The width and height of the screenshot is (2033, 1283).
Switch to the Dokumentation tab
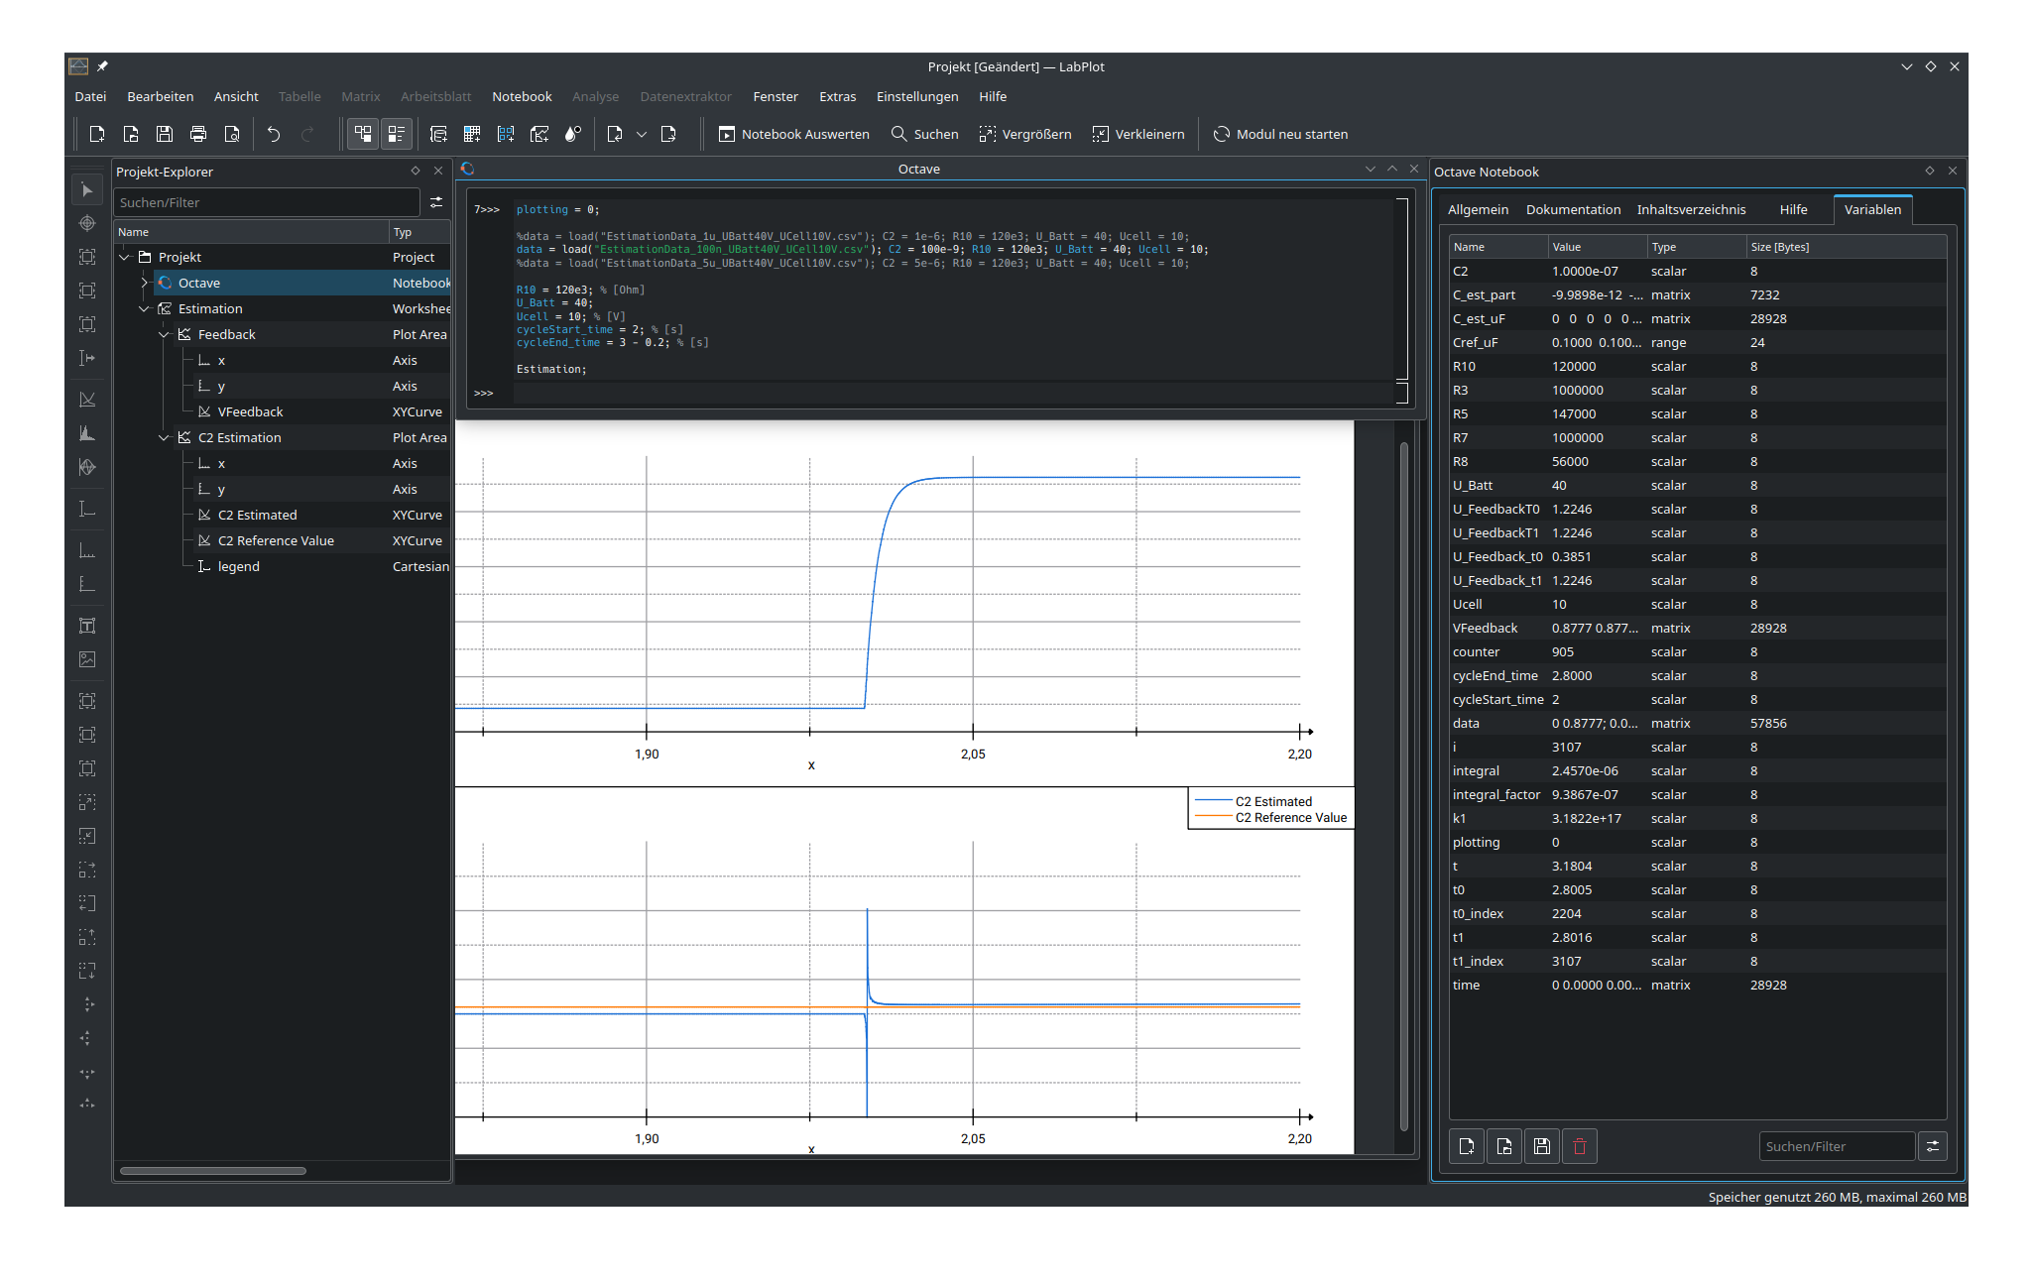pos(1573,209)
